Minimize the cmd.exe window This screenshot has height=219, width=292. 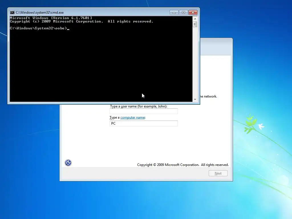(x=174, y=13)
